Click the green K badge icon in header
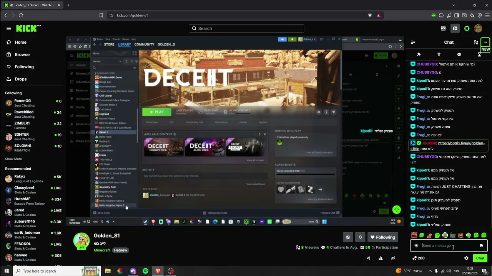Screen dimensions: 492x276 click(x=467, y=28)
